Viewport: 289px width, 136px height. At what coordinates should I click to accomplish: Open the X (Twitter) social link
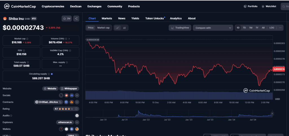(x=61, y=96)
